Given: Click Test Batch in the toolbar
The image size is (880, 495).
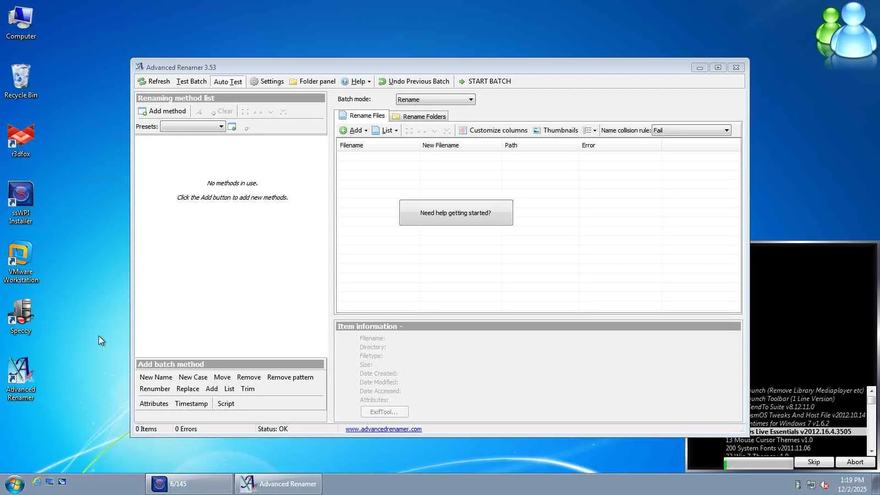Looking at the screenshot, I should pos(191,81).
